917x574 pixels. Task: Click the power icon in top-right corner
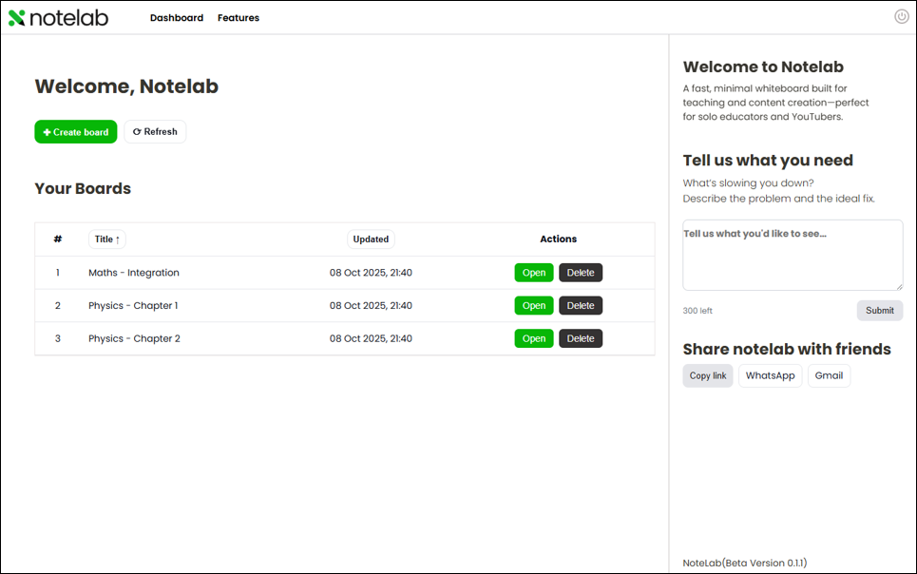901,16
